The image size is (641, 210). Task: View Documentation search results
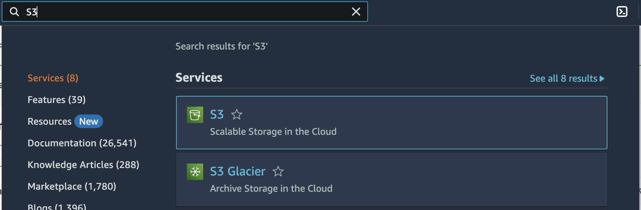pyautogui.click(x=82, y=143)
